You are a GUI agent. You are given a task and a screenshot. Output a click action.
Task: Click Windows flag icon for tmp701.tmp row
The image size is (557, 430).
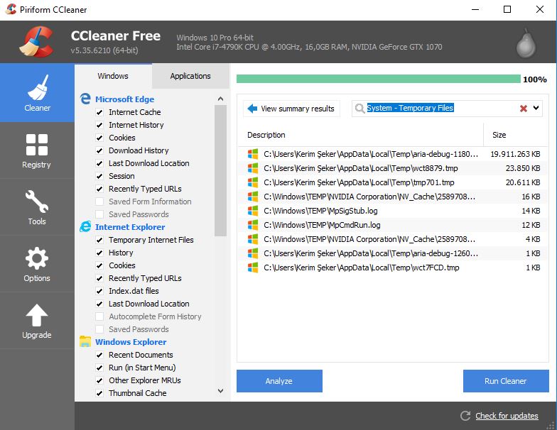click(253, 182)
